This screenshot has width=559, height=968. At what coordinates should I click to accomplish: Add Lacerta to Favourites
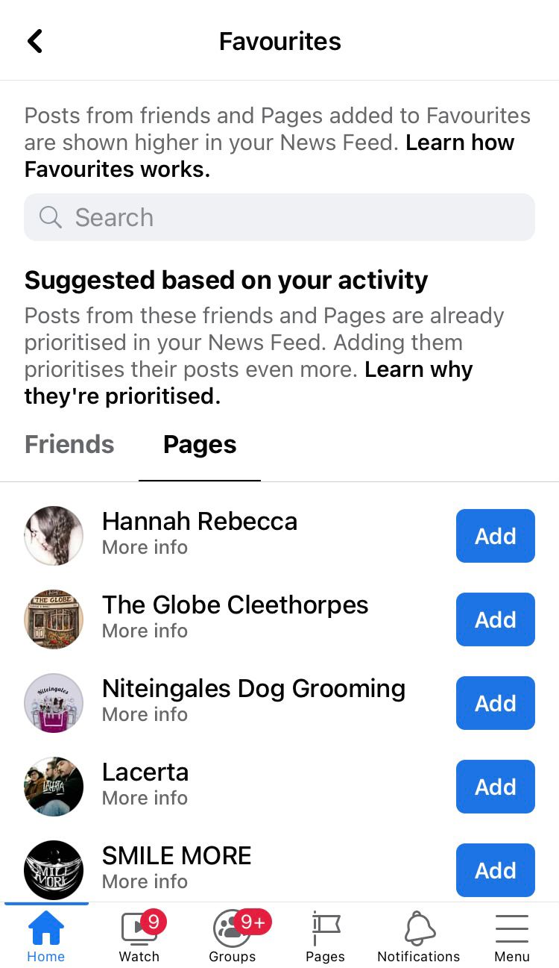click(x=495, y=787)
